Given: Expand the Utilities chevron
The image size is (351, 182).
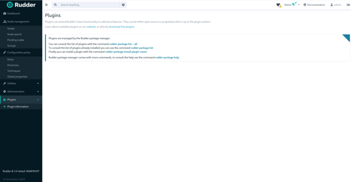Looking at the screenshot, I should click(x=38, y=84).
